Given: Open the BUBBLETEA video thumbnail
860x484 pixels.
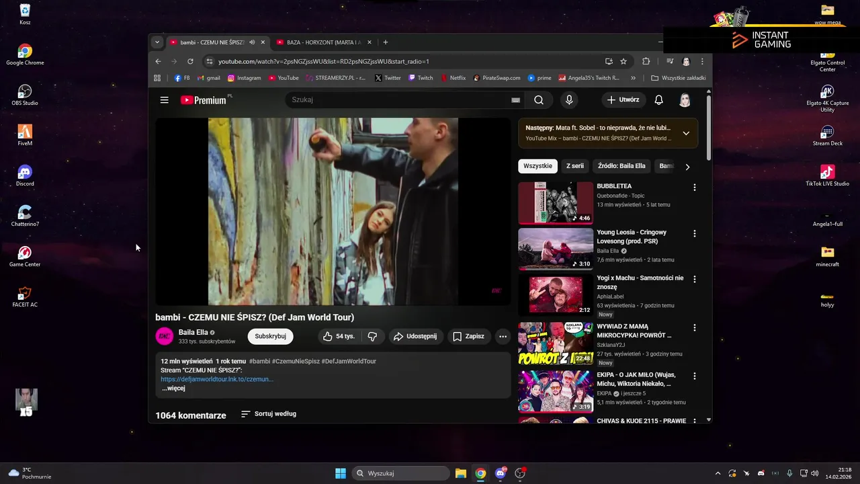Looking at the screenshot, I should [556, 202].
